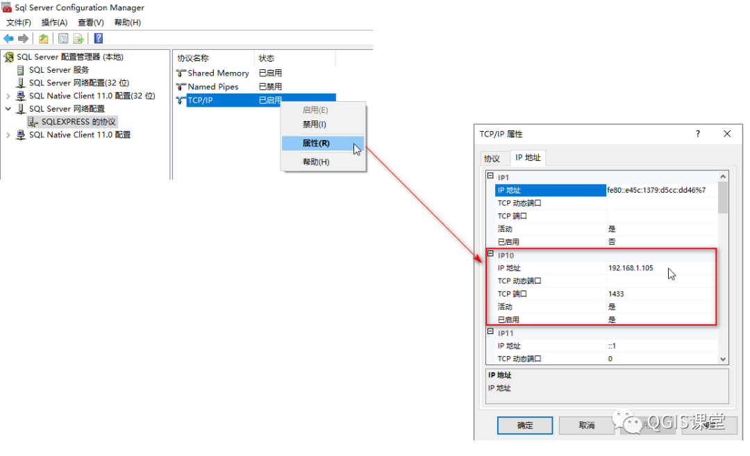The image size is (750, 456).
Task: Click the Shared Memory protocol icon
Action: 181,73
